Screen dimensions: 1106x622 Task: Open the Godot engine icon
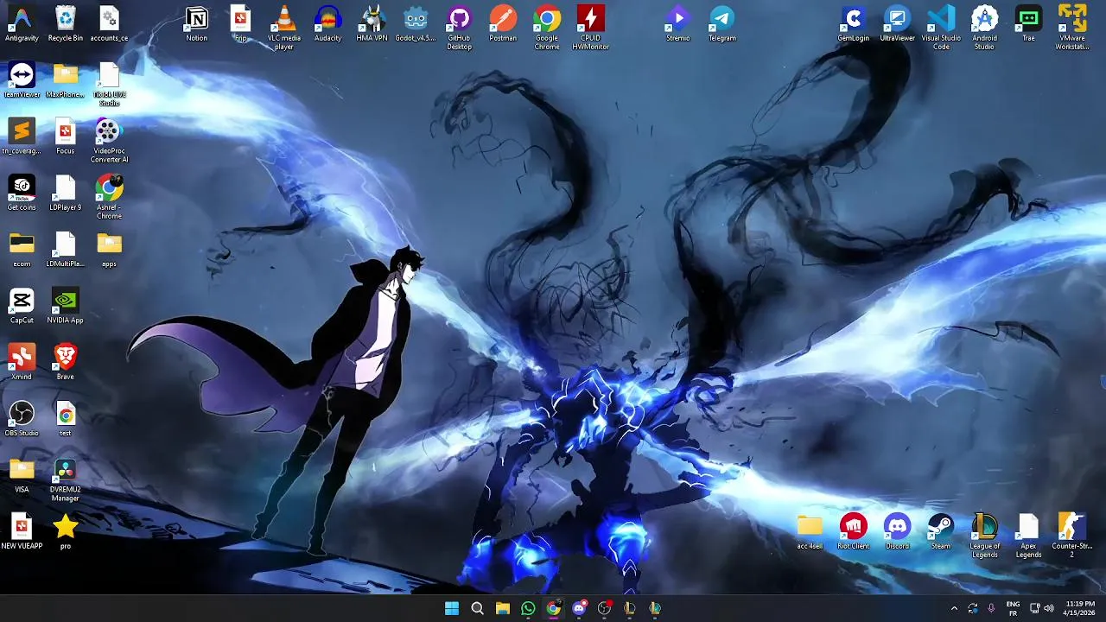click(416, 24)
